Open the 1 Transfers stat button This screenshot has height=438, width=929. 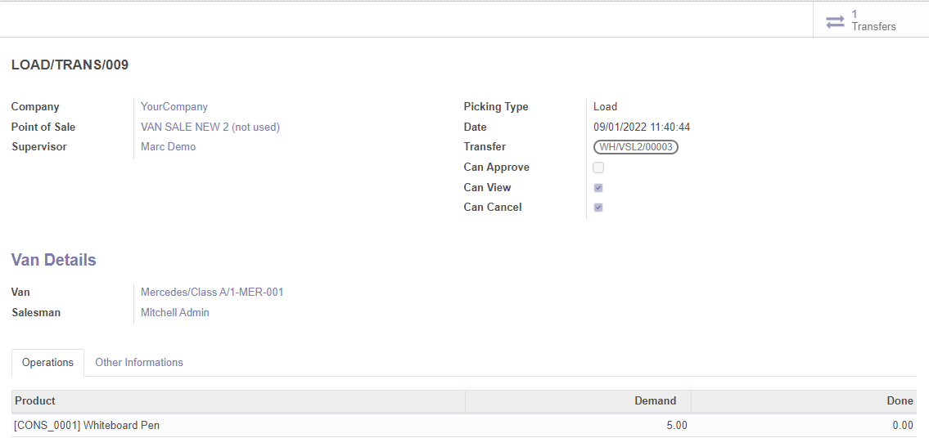pyautogui.click(x=871, y=20)
